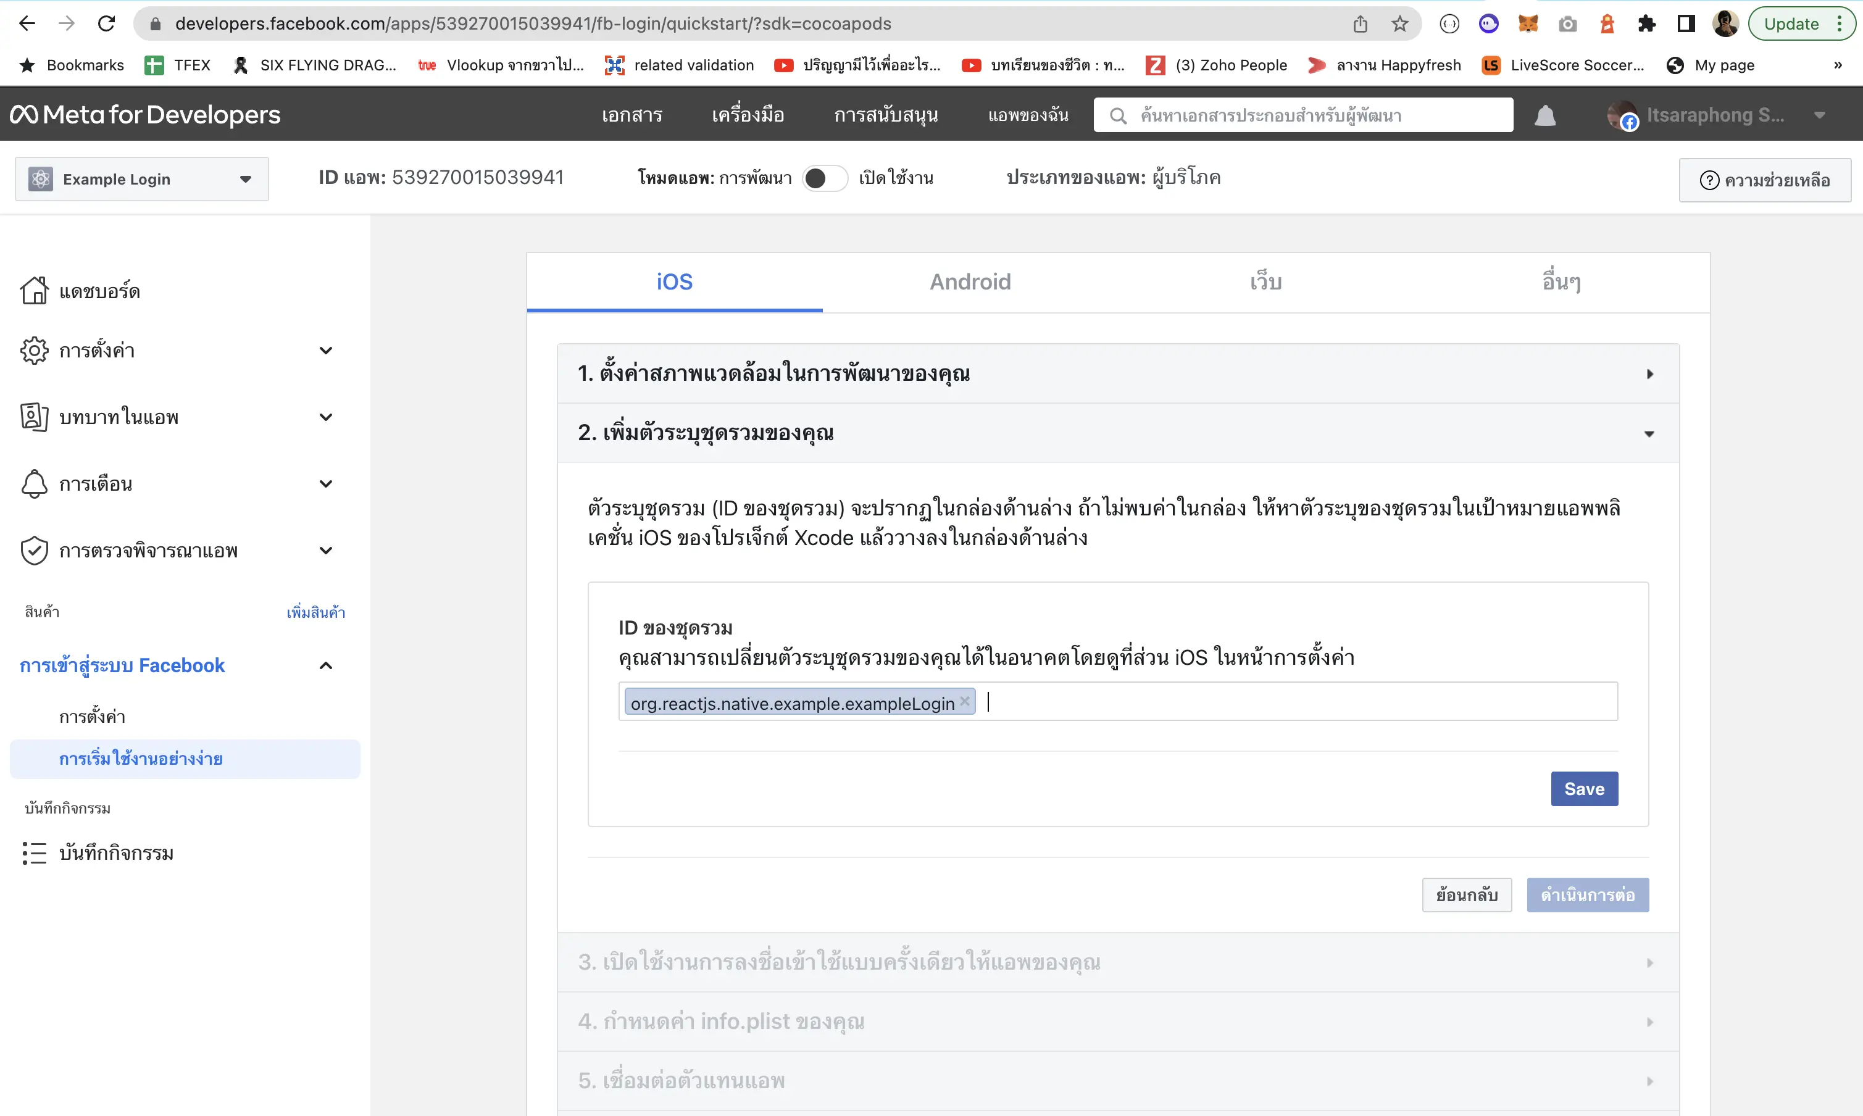The height and width of the screenshot is (1116, 1863).
Task: Expand บทบาทในแอพ chevron
Action: (326, 417)
